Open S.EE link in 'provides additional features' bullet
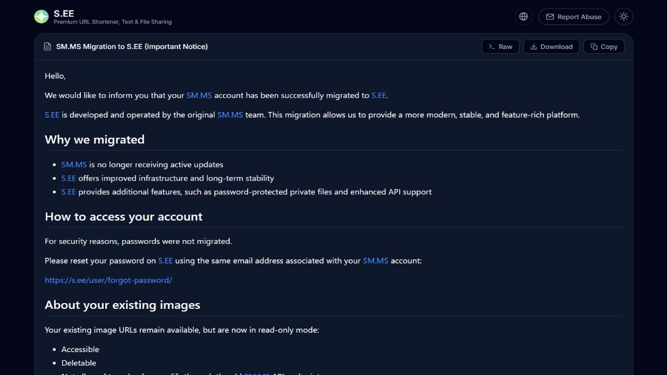667x375 pixels. tap(69, 192)
